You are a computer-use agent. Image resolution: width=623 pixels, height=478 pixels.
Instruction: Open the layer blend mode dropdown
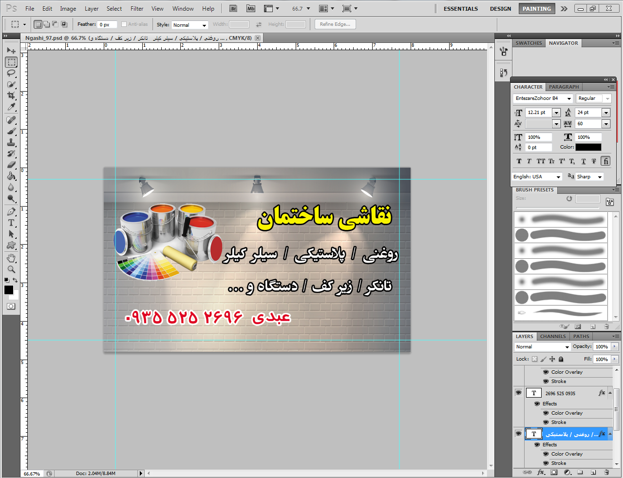pyautogui.click(x=542, y=347)
